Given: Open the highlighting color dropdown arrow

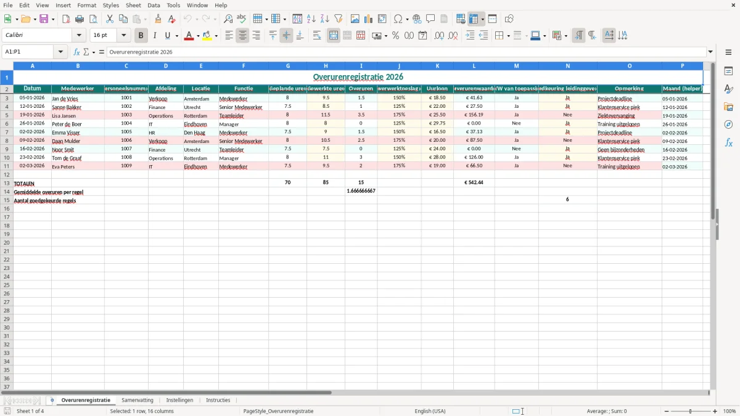Looking at the screenshot, I should click(216, 36).
